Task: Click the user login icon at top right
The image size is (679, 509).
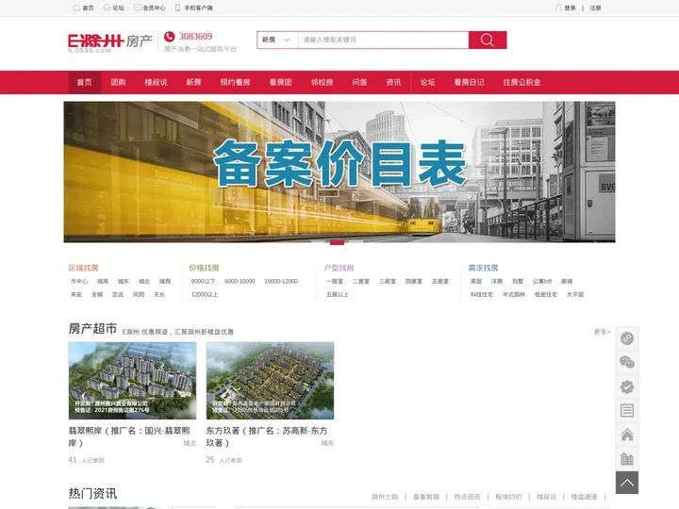Action: (x=558, y=8)
